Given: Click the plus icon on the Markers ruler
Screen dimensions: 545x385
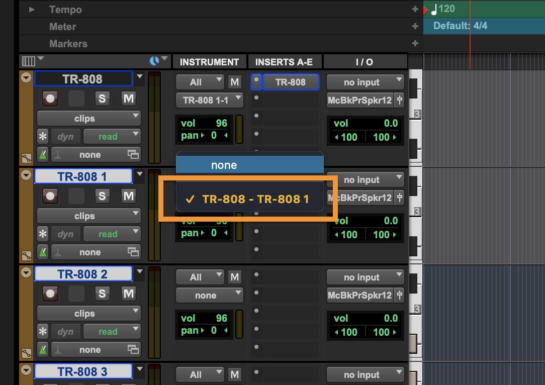Looking at the screenshot, I should [x=416, y=44].
